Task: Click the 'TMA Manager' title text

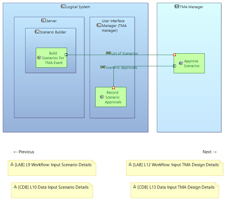Action: pos(191,7)
